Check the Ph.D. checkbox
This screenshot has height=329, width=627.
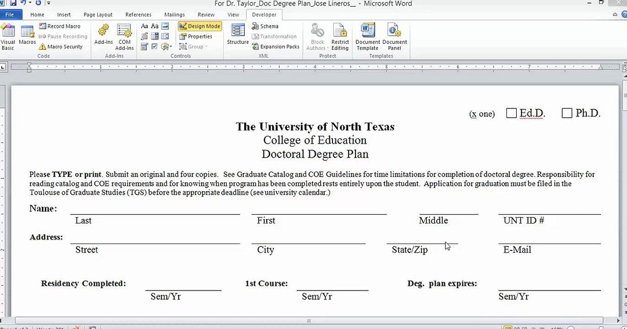(567, 113)
